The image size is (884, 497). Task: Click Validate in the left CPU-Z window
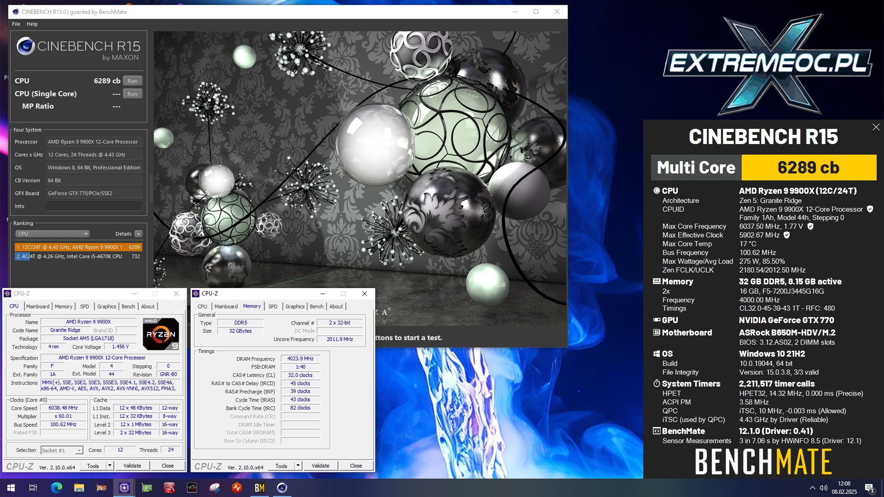132,466
